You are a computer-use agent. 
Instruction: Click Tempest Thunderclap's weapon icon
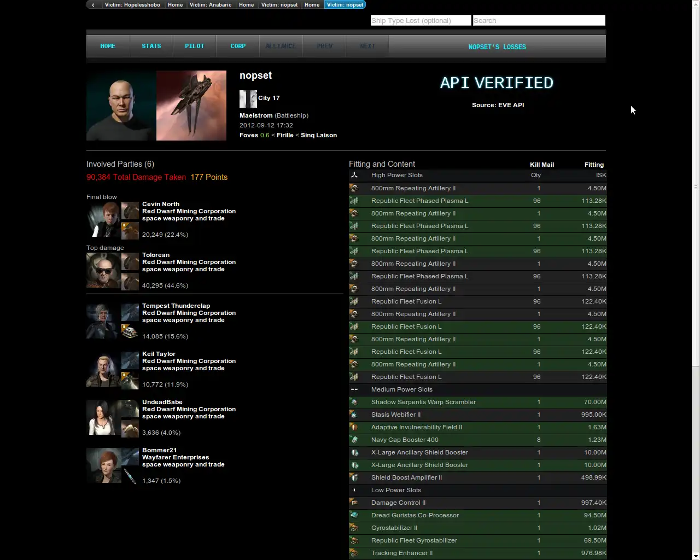point(130,332)
